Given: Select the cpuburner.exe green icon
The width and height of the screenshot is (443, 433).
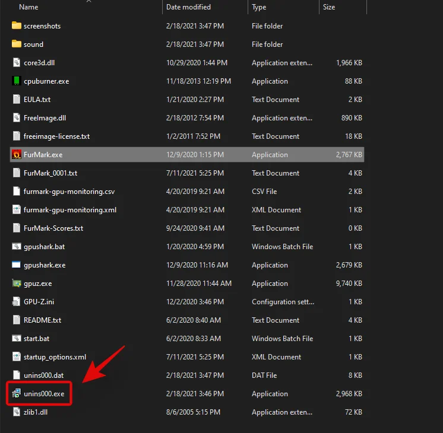Looking at the screenshot, I should 17,81.
